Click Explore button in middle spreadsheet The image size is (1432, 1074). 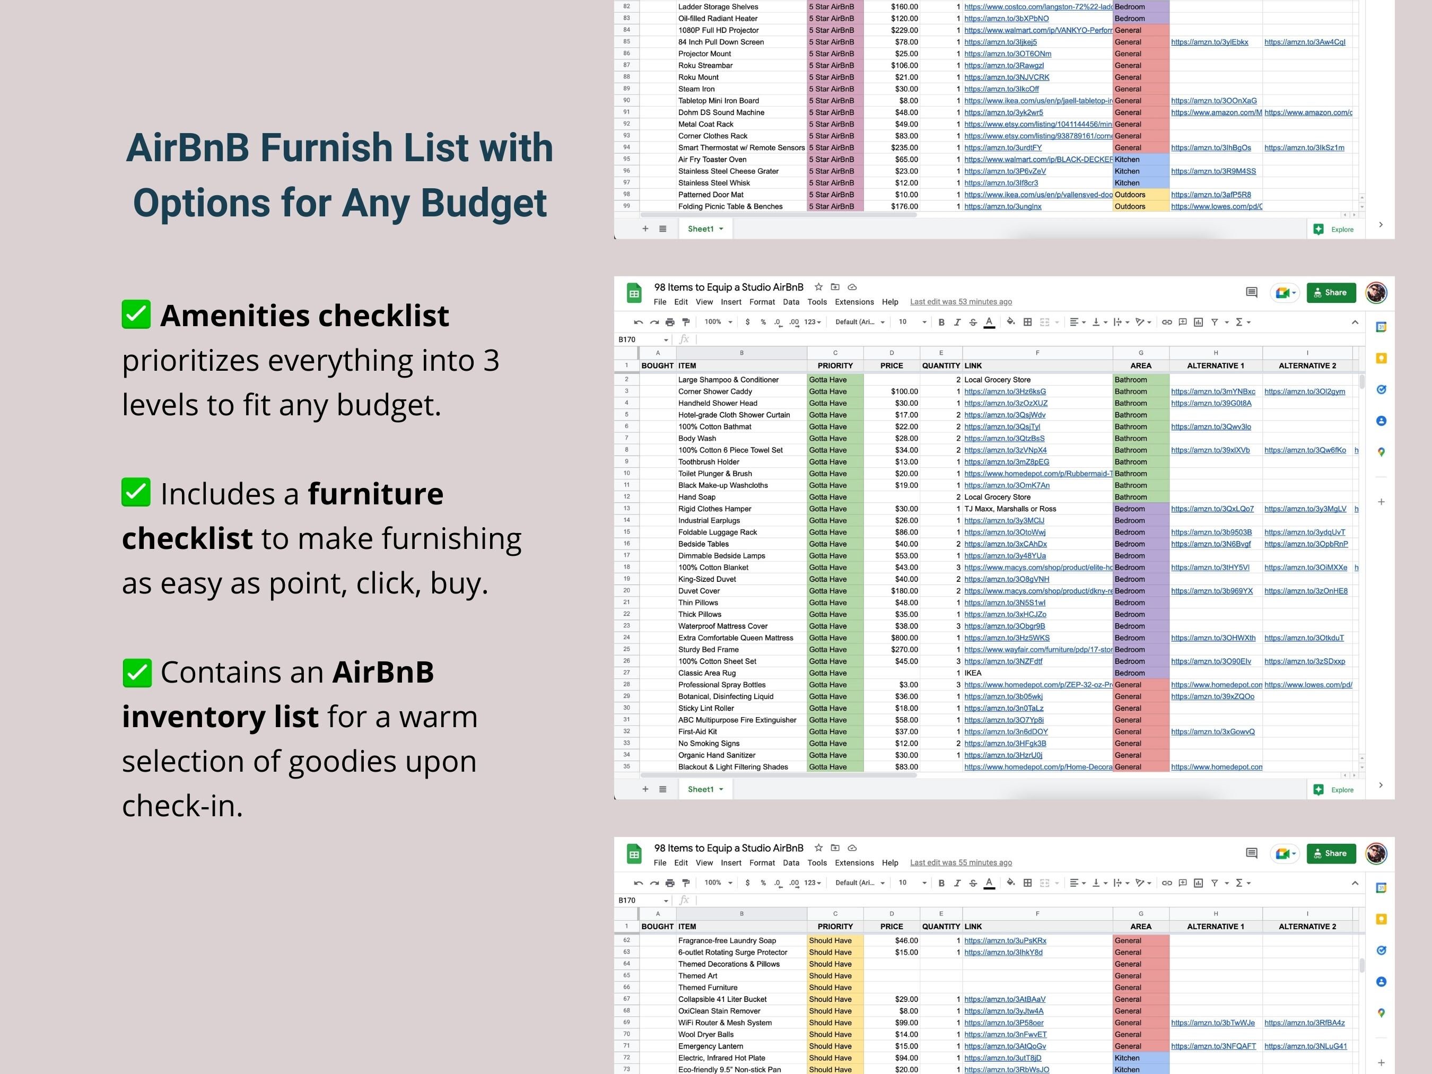tap(1333, 790)
